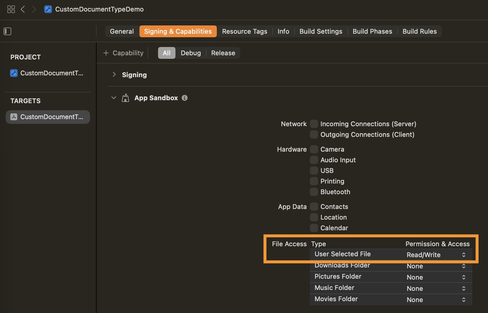The width and height of the screenshot is (488, 313).
Task: Click the project icon under PROJECT
Action: point(14,73)
